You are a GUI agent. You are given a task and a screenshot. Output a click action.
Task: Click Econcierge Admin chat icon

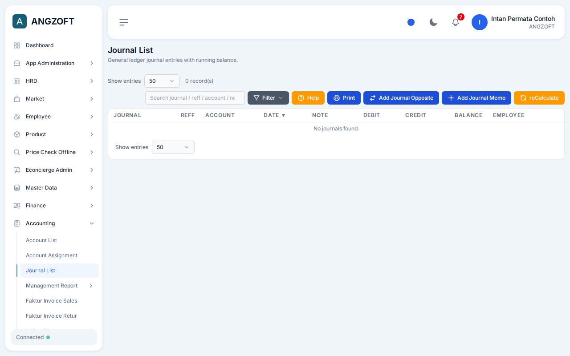point(17,170)
